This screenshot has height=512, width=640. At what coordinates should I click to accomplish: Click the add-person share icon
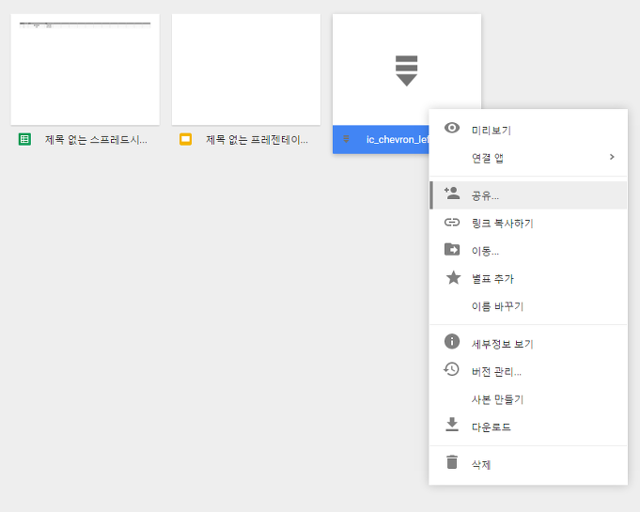tap(452, 194)
